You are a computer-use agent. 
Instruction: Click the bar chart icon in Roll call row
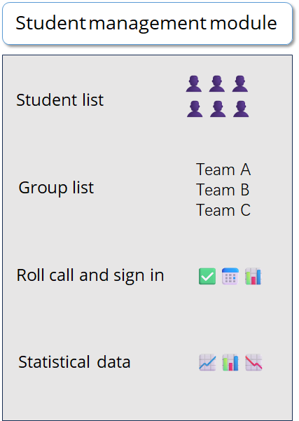(x=253, y=276)
